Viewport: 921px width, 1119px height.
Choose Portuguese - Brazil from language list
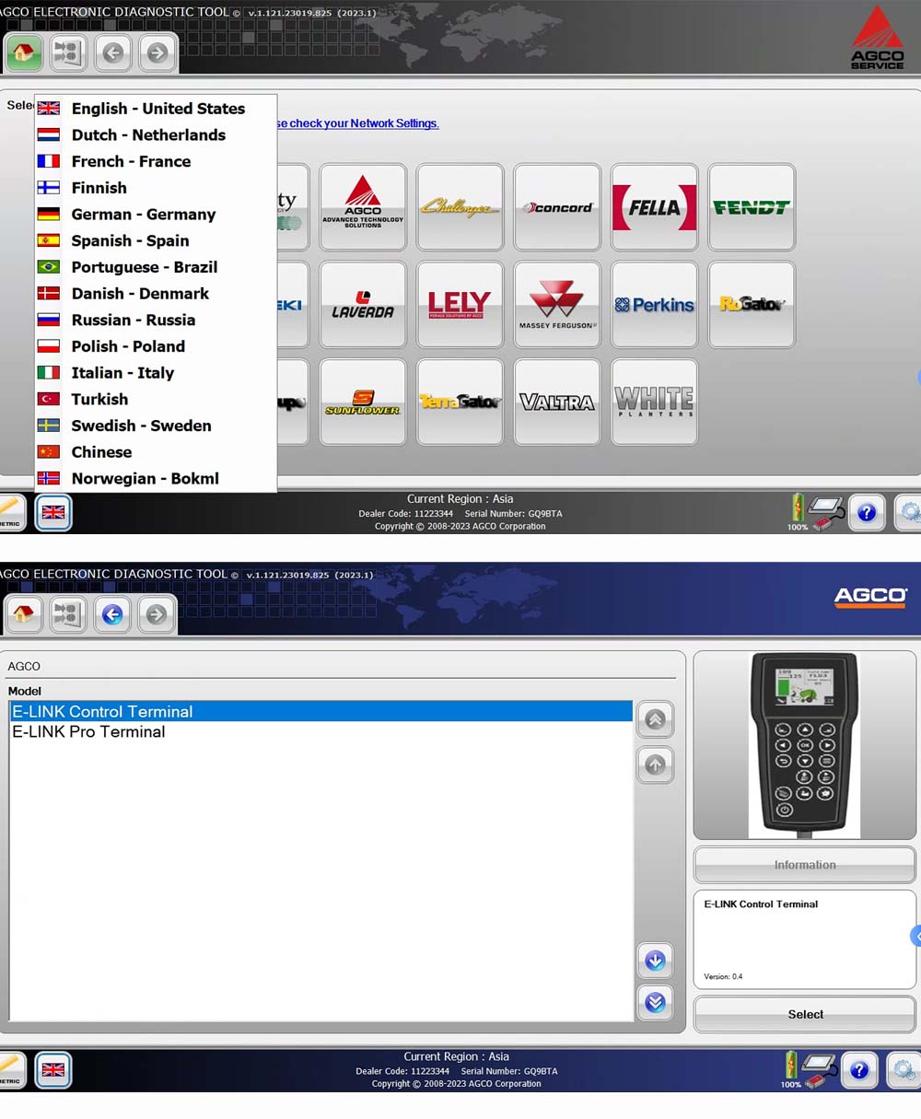tap(145, 267)
